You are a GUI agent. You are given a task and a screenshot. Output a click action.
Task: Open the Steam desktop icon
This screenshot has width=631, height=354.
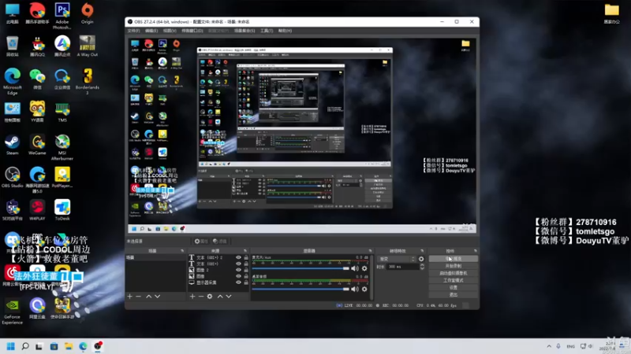pyautogui.click(x=13, y=145)
